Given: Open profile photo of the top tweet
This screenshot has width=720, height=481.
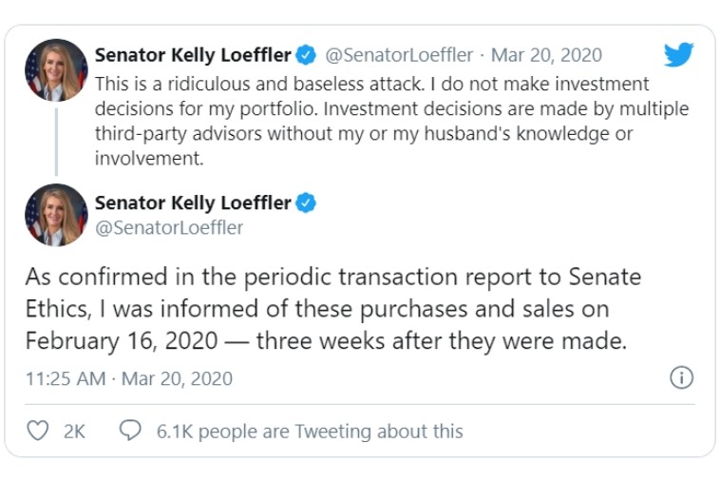Looking at the screenshot, I should 56,69.
